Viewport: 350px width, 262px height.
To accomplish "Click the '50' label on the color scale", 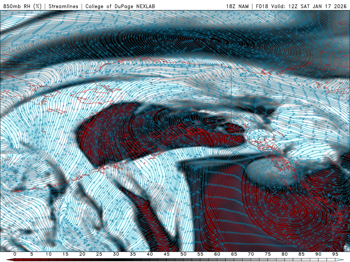I will pos(183,254).
